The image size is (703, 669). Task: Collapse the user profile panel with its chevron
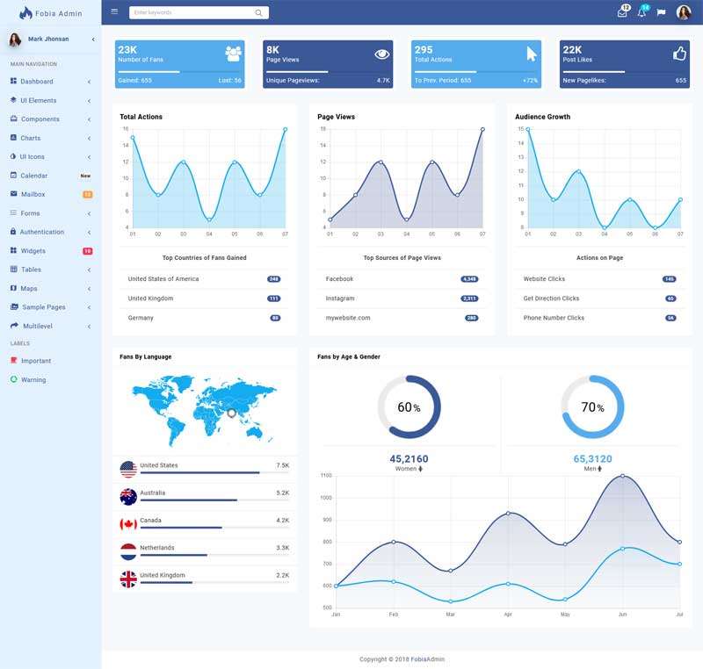92,39
